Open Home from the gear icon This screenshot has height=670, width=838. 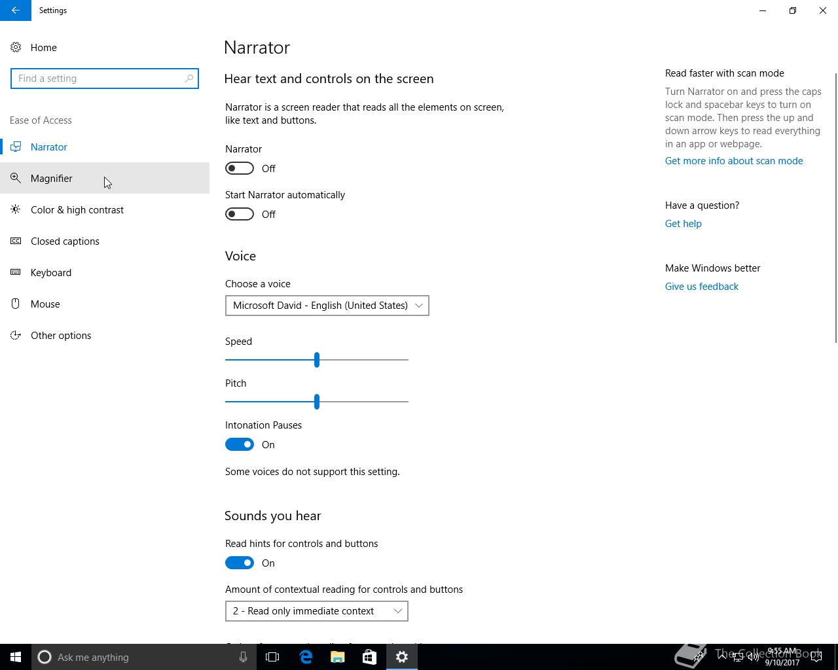pyautogui.click(x=16, y=47)
